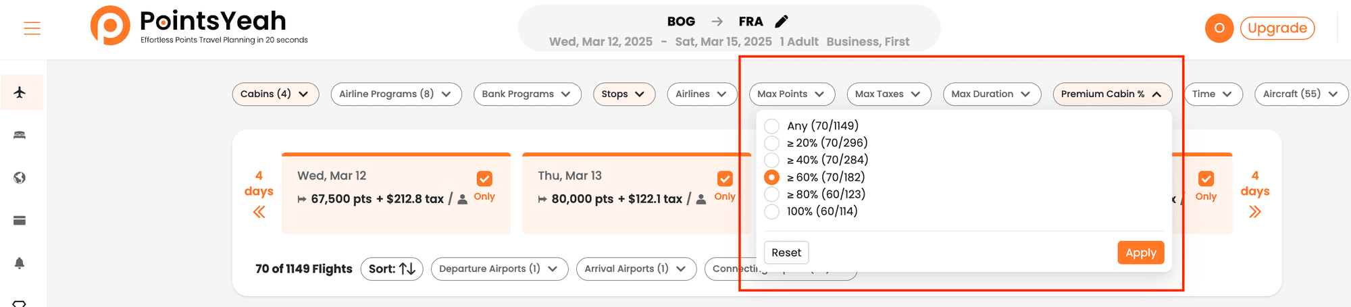Advance 4 days with right arrows

1255,212
